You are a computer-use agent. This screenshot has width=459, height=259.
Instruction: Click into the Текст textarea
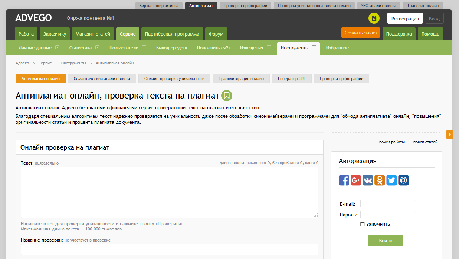(170, 192)
